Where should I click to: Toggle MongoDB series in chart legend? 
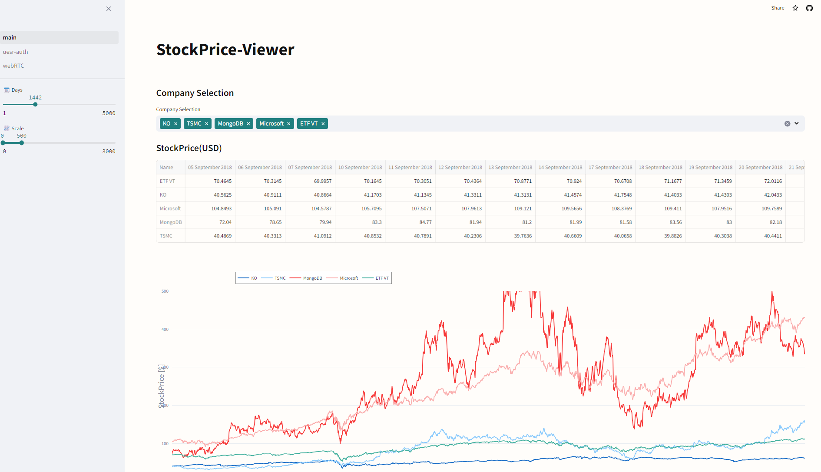(306, 278)
